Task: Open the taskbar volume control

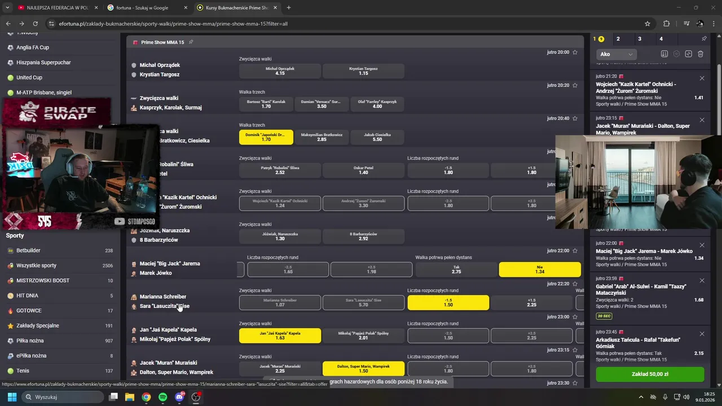Action: [686, 397]
